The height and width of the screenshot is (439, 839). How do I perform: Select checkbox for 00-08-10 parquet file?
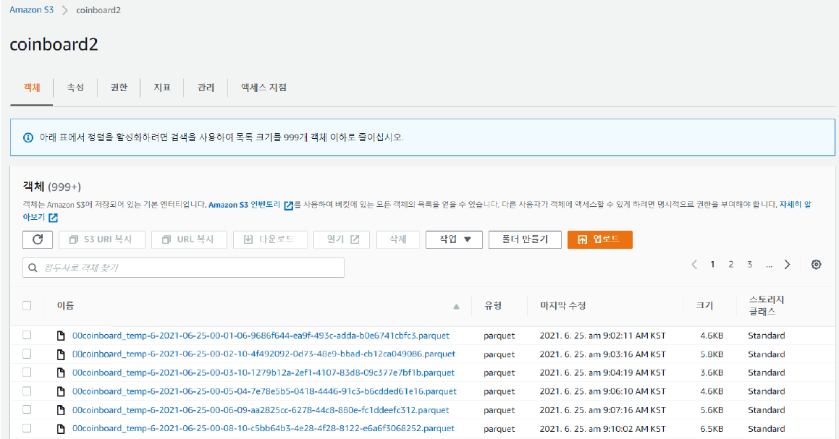(x=27, y=428)
